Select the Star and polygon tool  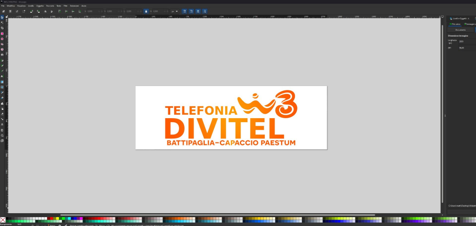click(2, 44)
